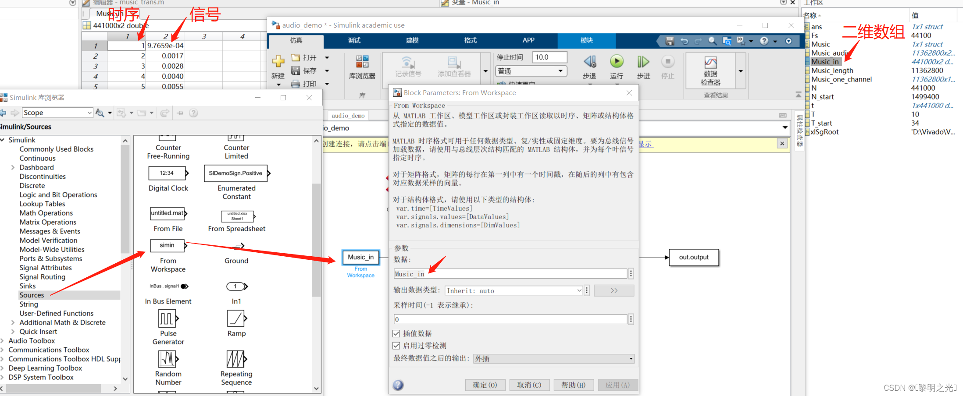Screen dimensions: 963x396
Task: Click the out.output block on the canvas
Action: [694, 257]
